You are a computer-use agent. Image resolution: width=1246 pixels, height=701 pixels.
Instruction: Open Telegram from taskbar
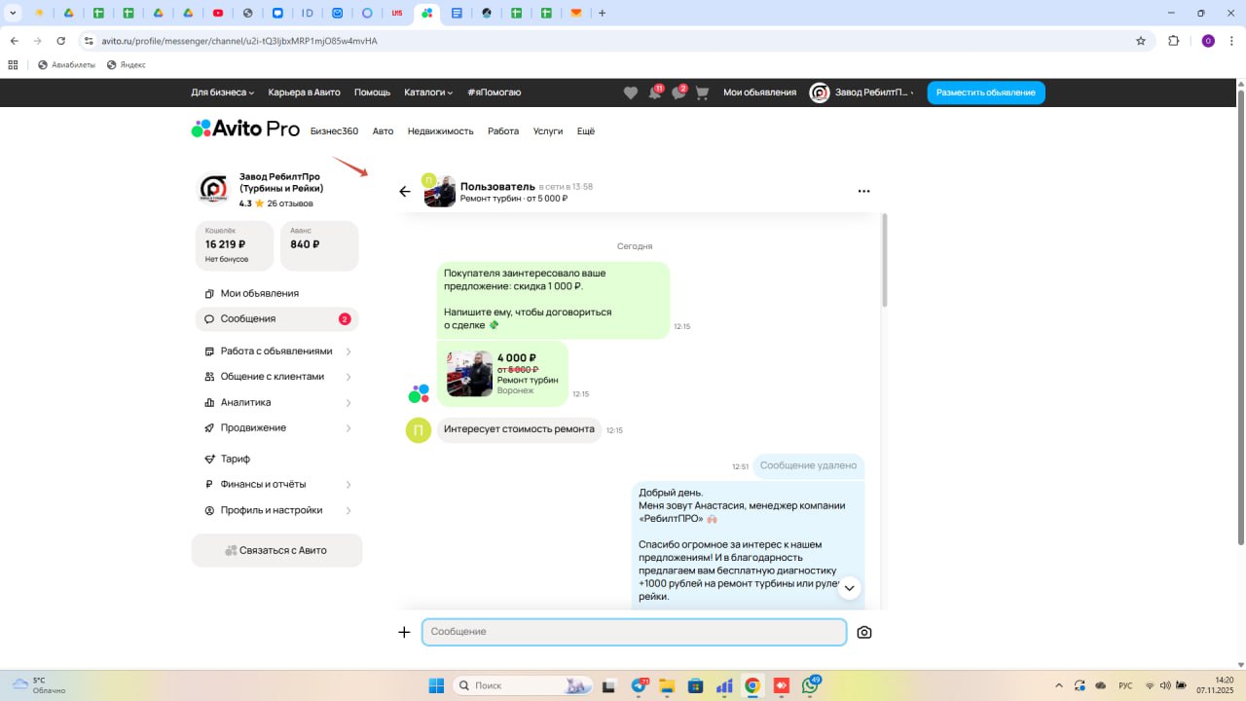pos(640,685)
